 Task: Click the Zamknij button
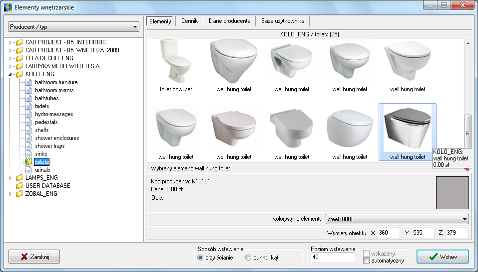[x=34, y=257]
